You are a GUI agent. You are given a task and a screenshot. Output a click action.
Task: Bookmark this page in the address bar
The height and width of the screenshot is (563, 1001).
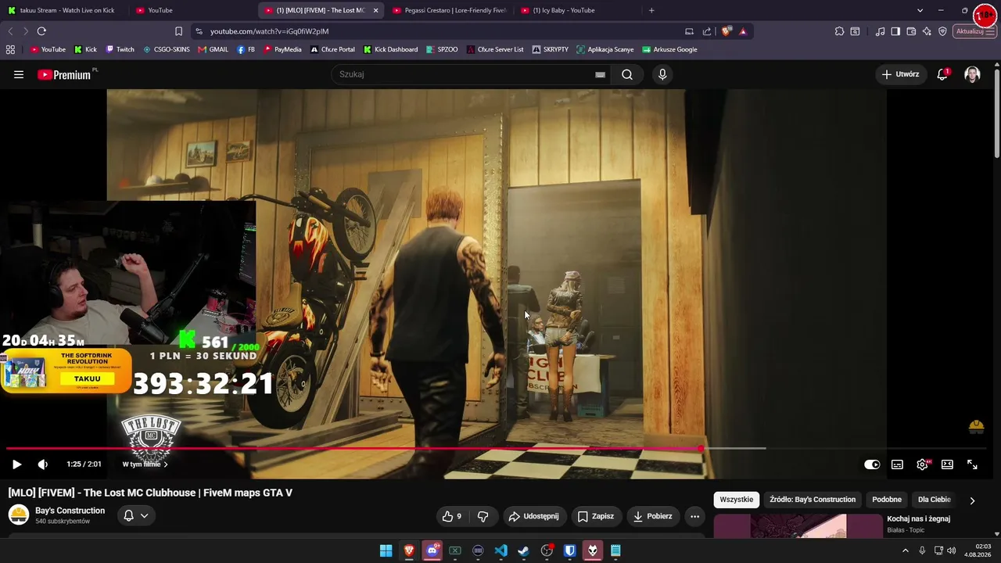(x=178, y=31)
